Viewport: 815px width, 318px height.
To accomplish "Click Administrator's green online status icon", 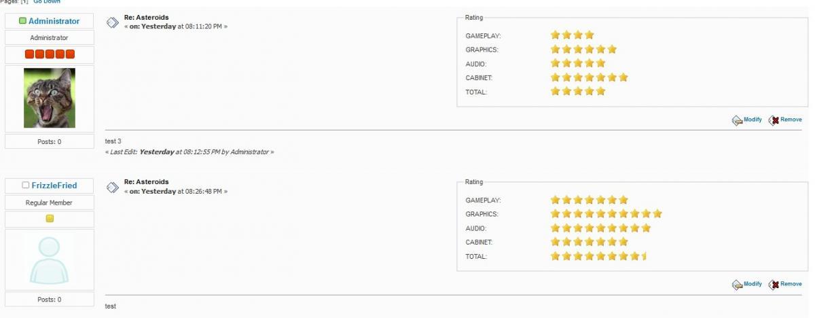I will click(23, 21).
